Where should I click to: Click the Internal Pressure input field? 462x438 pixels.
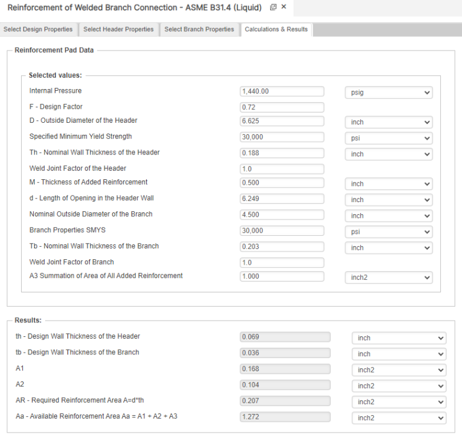point(282,91)
